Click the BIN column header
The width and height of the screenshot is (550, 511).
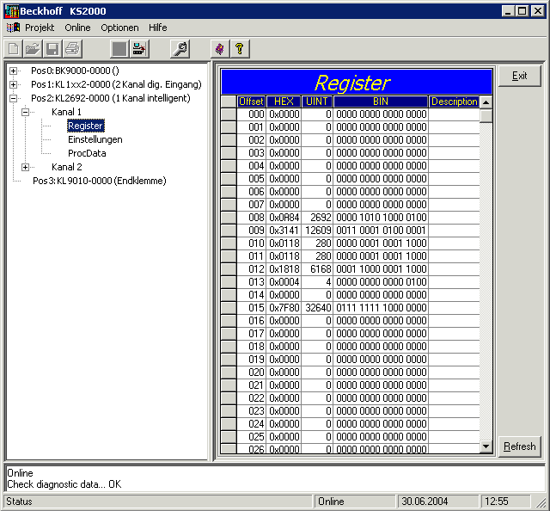(x=381, y=102)
